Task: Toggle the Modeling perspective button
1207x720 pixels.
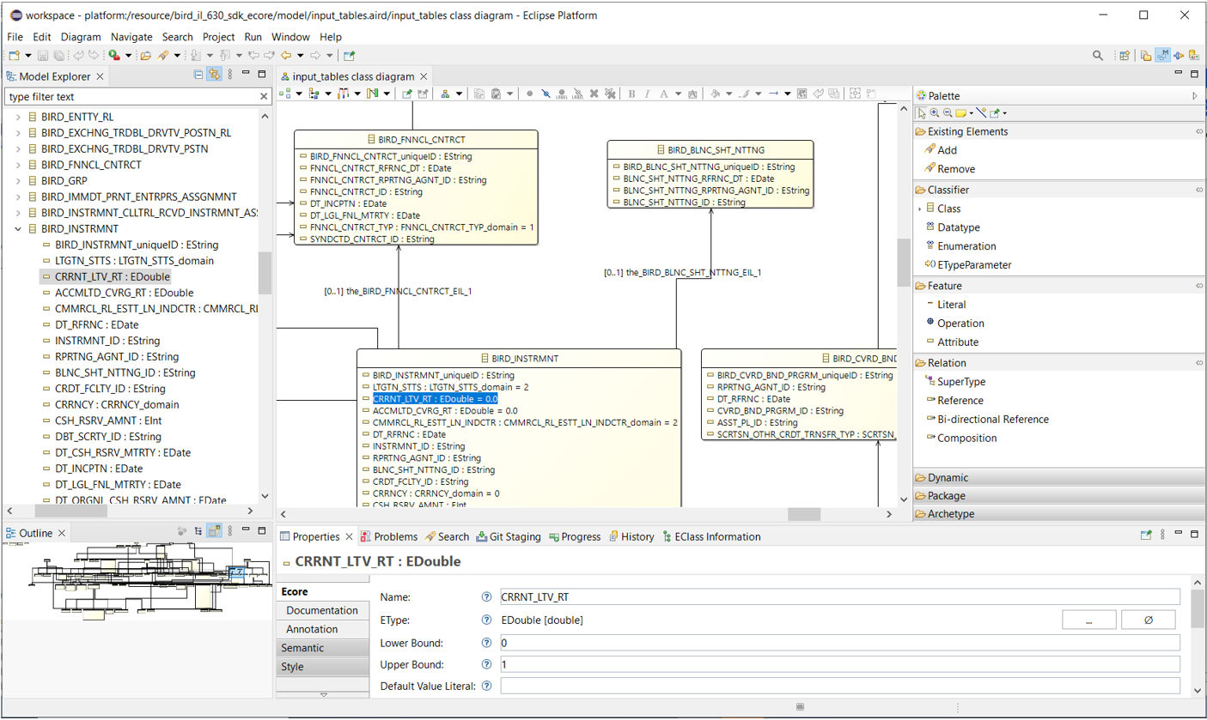Action: (1162, 56)
